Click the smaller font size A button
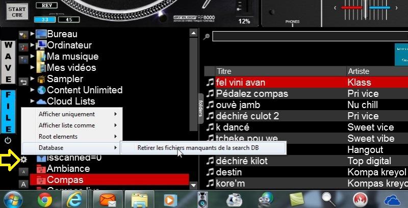The height and width of the screenshot is (208, 408). (x=23, y=172)
